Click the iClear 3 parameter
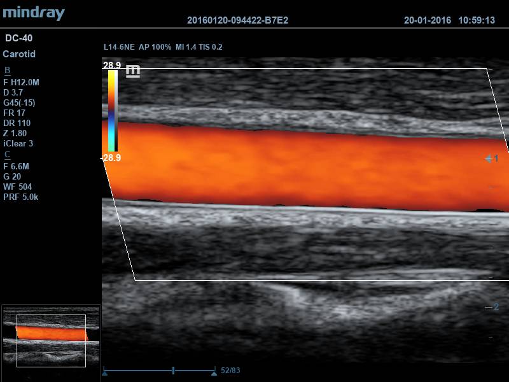The image size is (509, 382). (18, 143)
